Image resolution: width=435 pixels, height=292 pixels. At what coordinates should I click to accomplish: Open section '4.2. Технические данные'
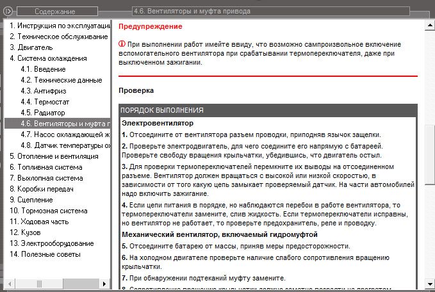(x=62, y=80)
